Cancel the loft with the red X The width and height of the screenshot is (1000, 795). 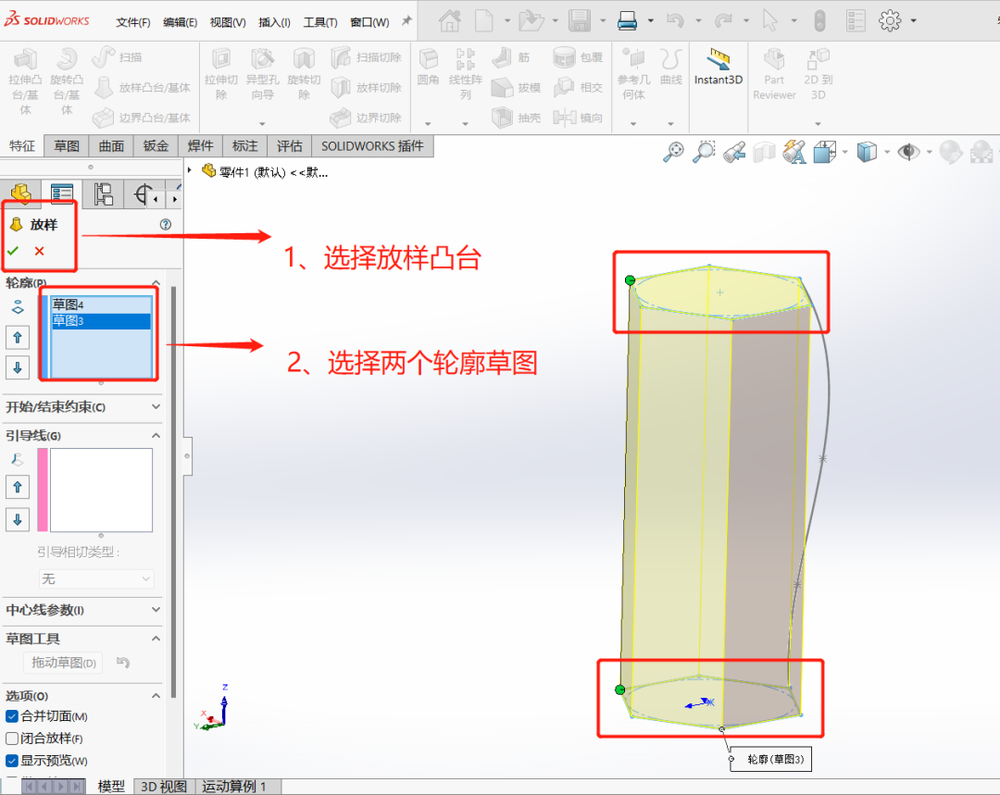point(40,251)
